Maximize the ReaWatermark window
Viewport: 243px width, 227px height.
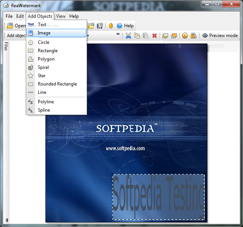(217, 4)
